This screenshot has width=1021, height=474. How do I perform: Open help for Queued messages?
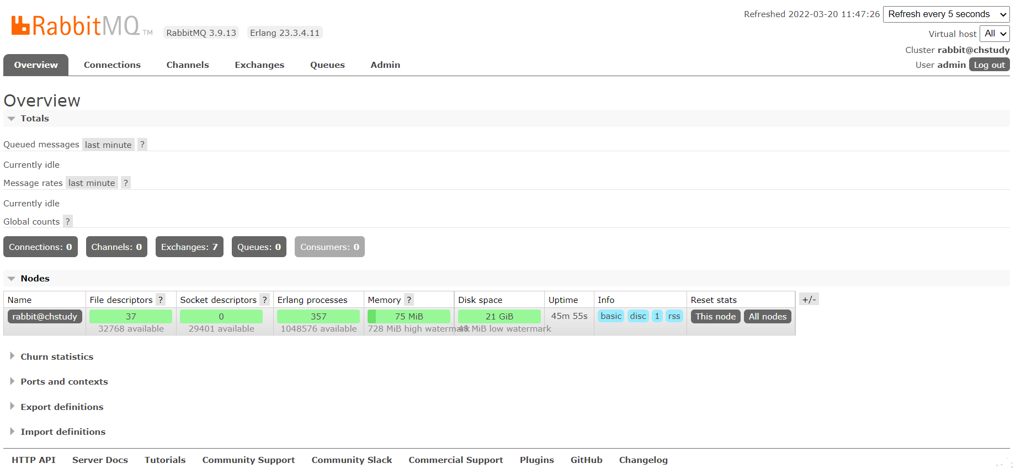click(x=142, y=145)
